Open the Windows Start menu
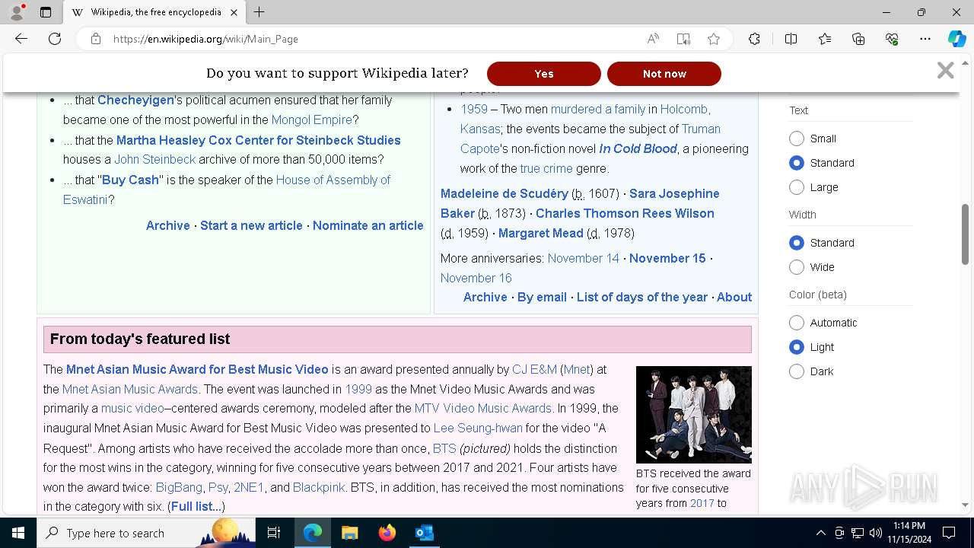The image size is (974, 548). 18,533
